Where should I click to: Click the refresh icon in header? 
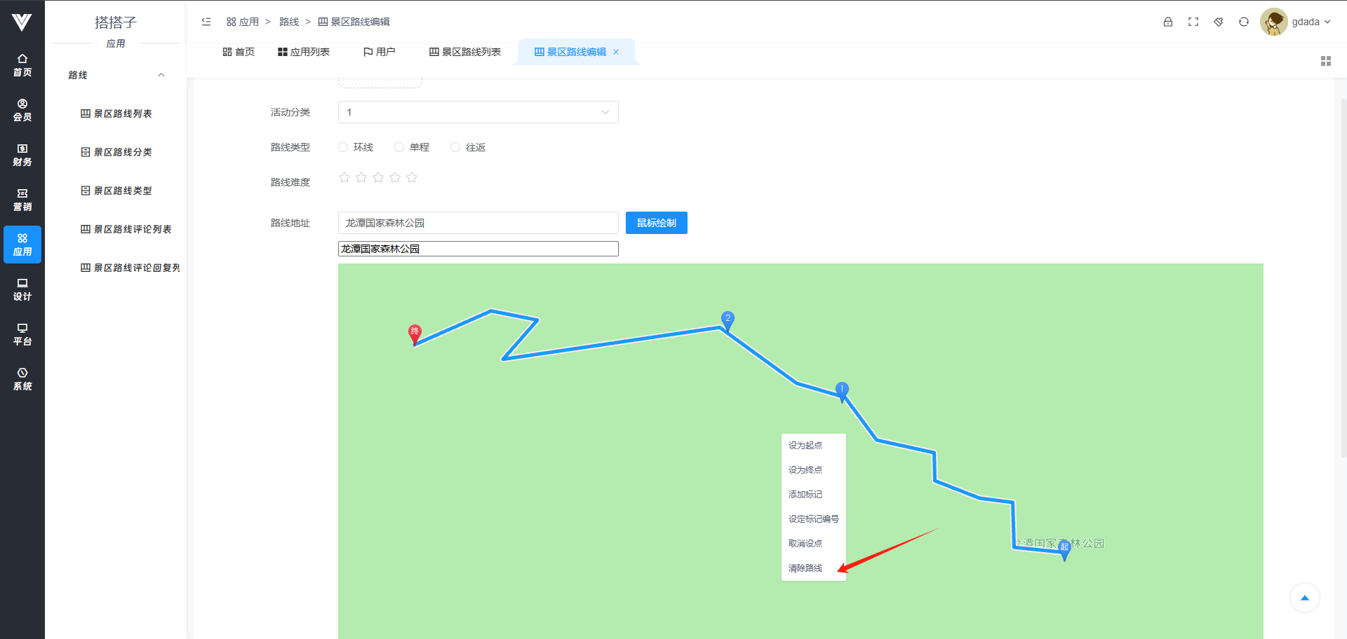(x=1244, y=22)
